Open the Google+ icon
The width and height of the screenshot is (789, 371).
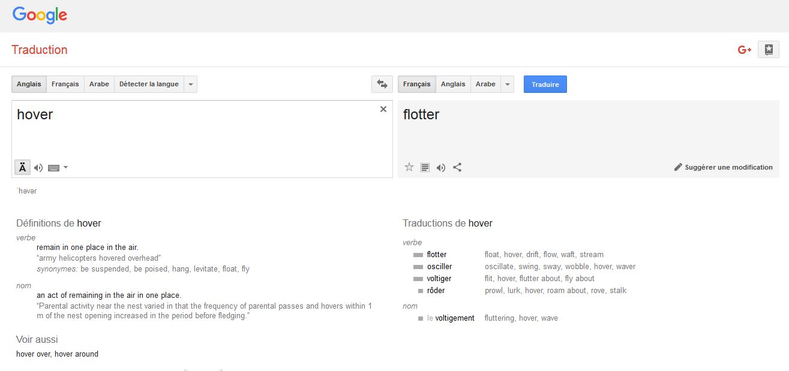pyautogui.click(x=745, y=50)
